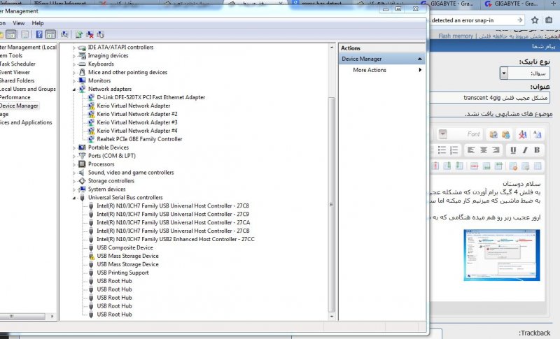Click the update driver software toolbar icon
This screenshot has height=339, width=560.
click(79, 34)
